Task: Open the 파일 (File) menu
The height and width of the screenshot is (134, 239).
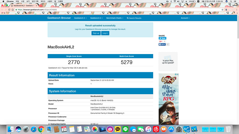Action: coord(17,1)
